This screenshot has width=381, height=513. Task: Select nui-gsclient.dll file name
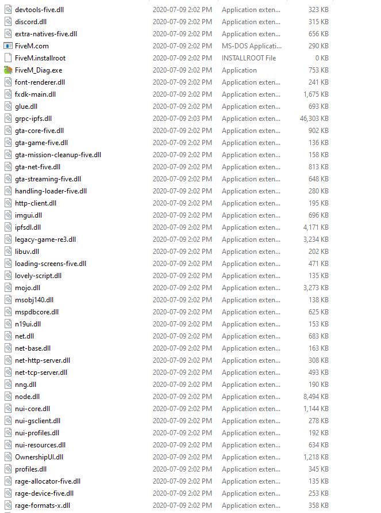pos(37,421)
